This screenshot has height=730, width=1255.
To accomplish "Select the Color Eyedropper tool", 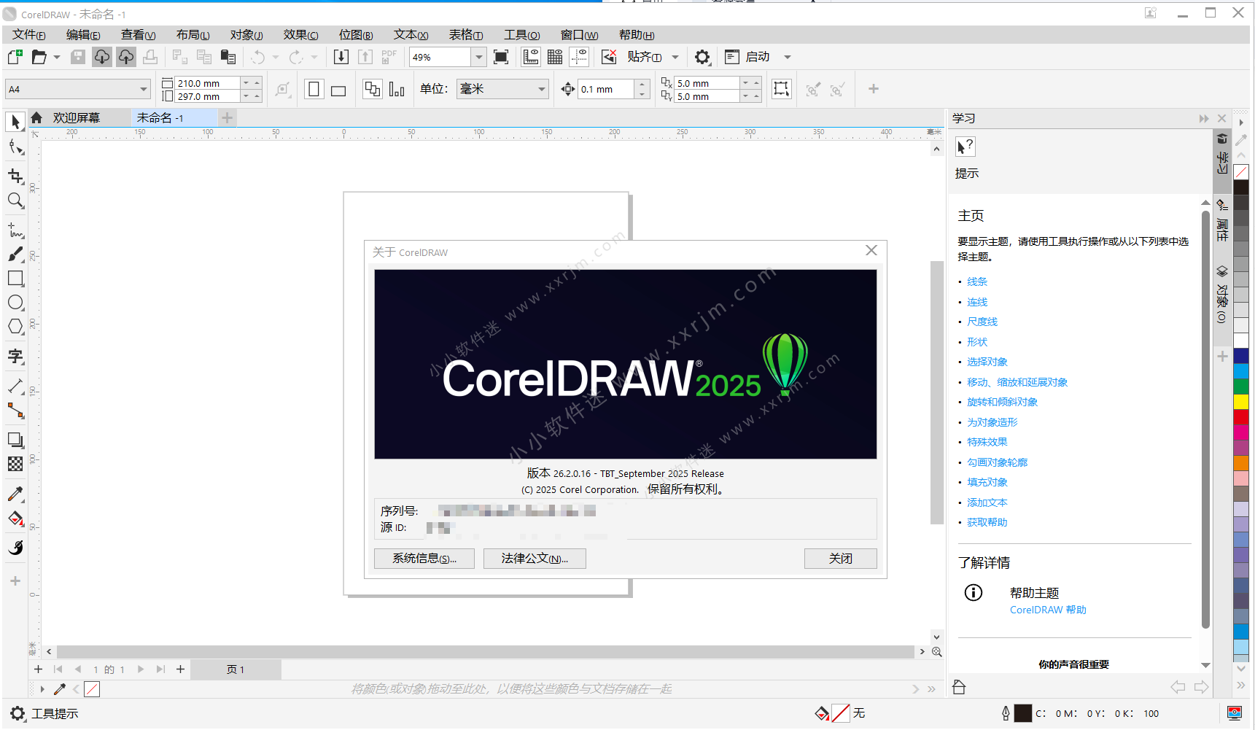I will click(x=15, y=494).
